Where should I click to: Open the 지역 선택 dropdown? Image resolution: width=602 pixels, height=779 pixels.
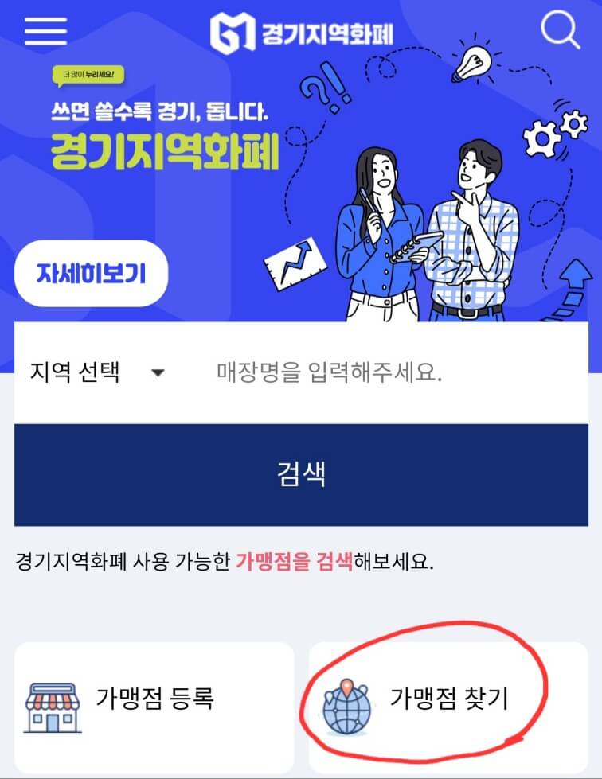pyautogui.click(x=97, y=372)
